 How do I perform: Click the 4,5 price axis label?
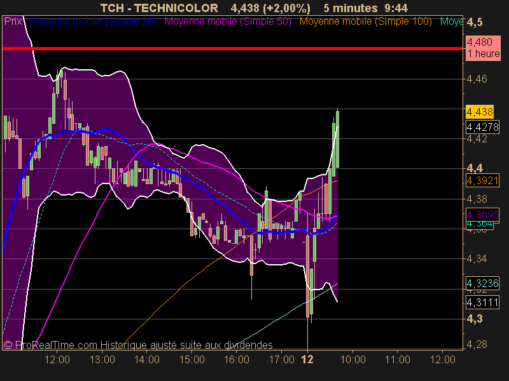[x=475, y=22]
